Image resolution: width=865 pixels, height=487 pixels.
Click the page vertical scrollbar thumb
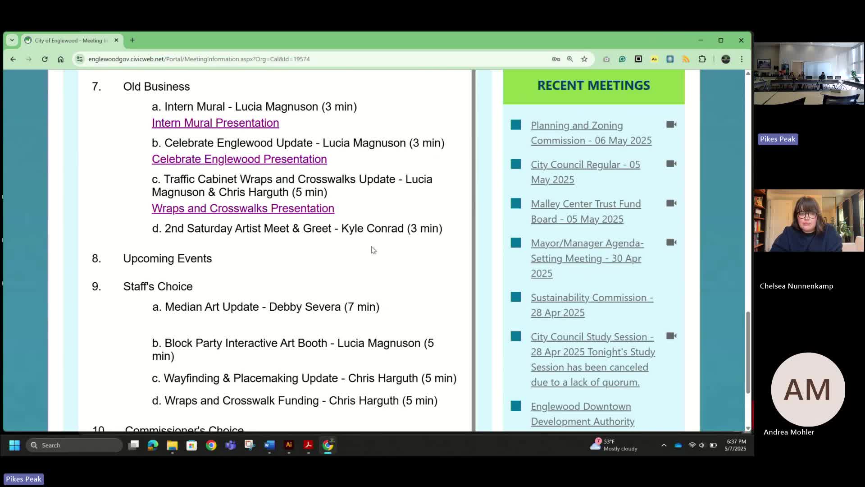pos(748,352)
